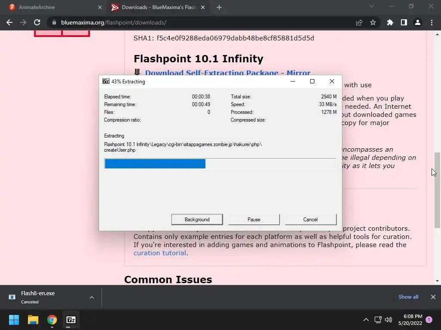Click the Total size value 2940 M
The width and height of the screenshot is (441, 330).
click(329, 97)
